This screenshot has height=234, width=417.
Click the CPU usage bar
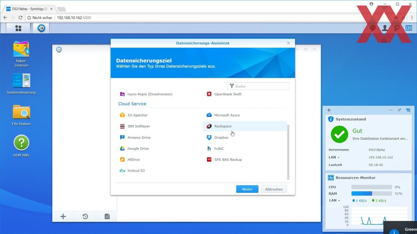372,187
